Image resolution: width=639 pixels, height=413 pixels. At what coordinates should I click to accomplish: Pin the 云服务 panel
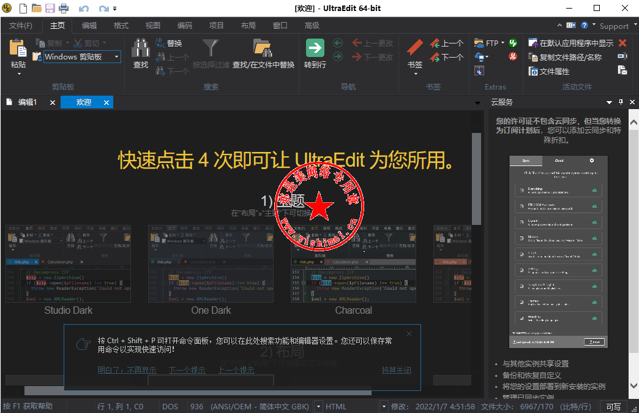pyautogui.click(x=621, y=102)
